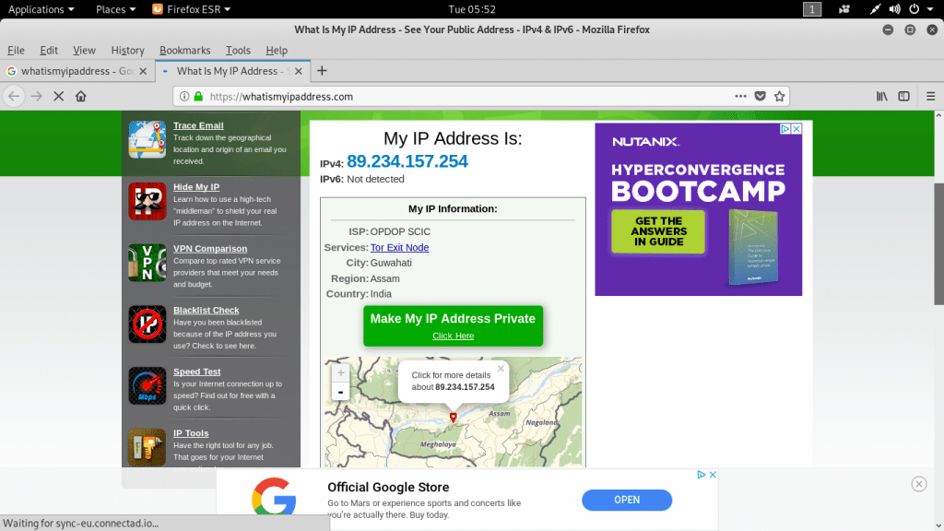Open the Firefox home page icon

pos(81,96)
